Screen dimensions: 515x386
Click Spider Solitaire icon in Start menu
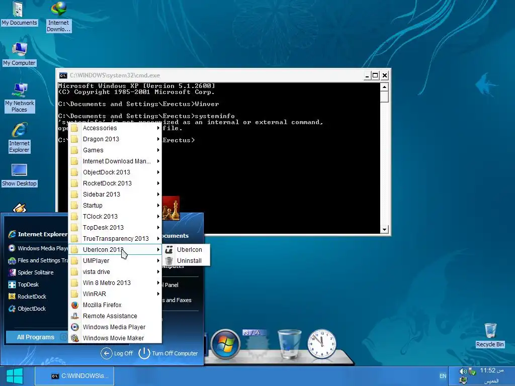click(12, 272)
